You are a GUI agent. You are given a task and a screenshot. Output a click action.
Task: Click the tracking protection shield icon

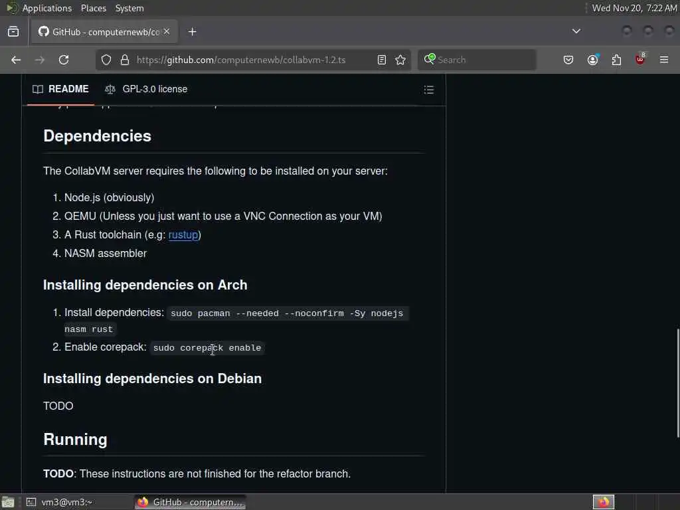(106, 60)
